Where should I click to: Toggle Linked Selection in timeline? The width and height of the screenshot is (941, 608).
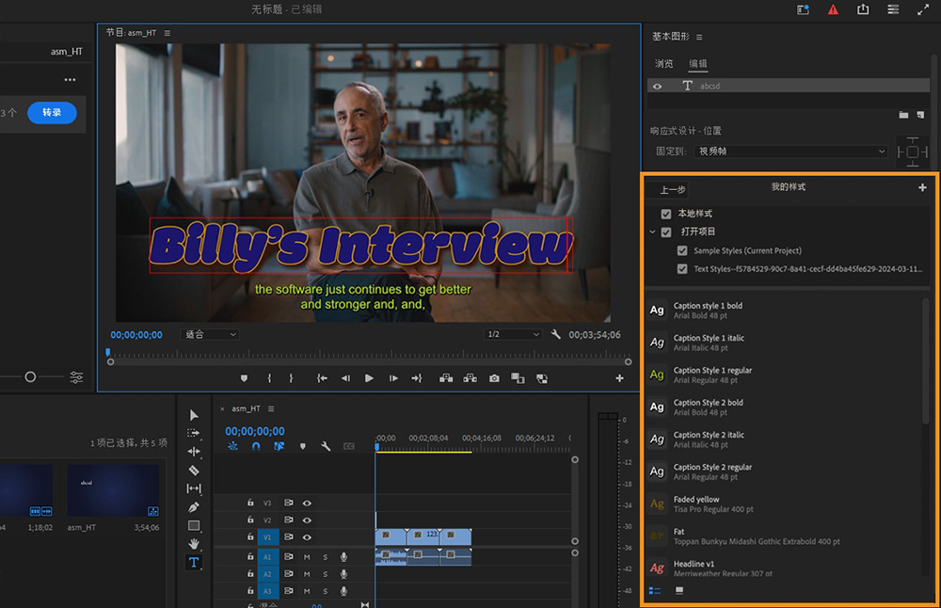[279, 446]
